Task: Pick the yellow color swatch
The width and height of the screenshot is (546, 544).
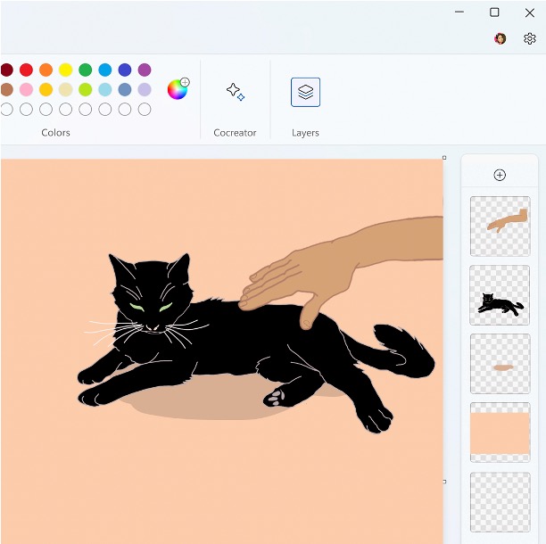Action: click(x=65, y=70)
